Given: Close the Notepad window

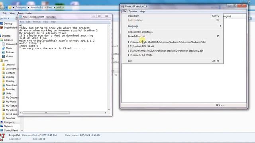Looking at the screenshot, I should point(106,16).
